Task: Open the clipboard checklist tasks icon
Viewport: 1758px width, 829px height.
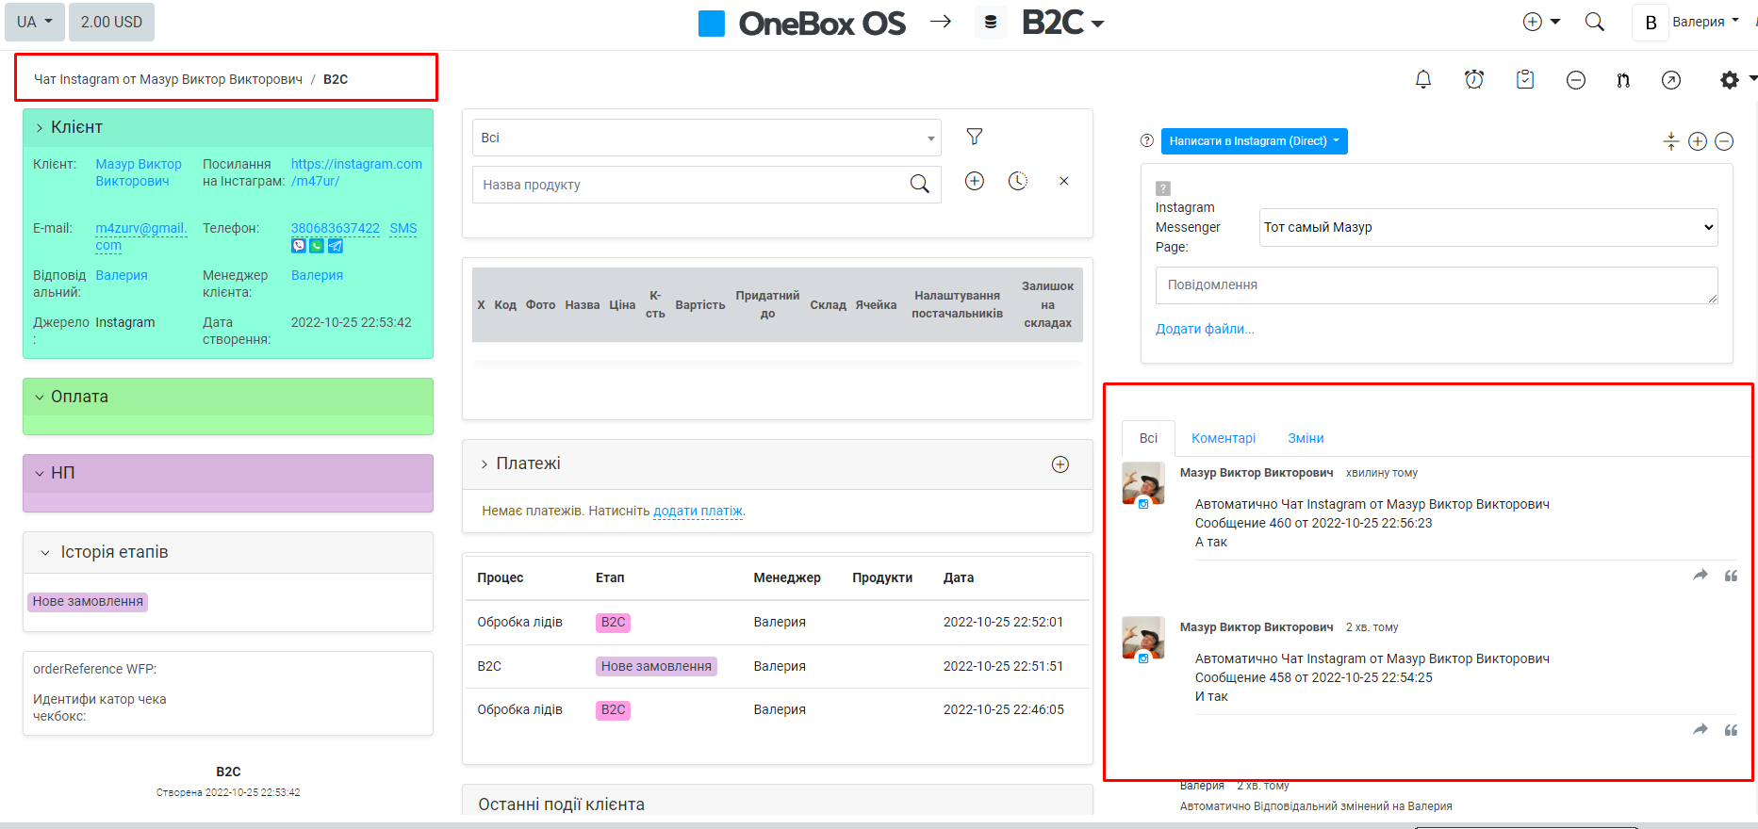Action: [1525, 80]
